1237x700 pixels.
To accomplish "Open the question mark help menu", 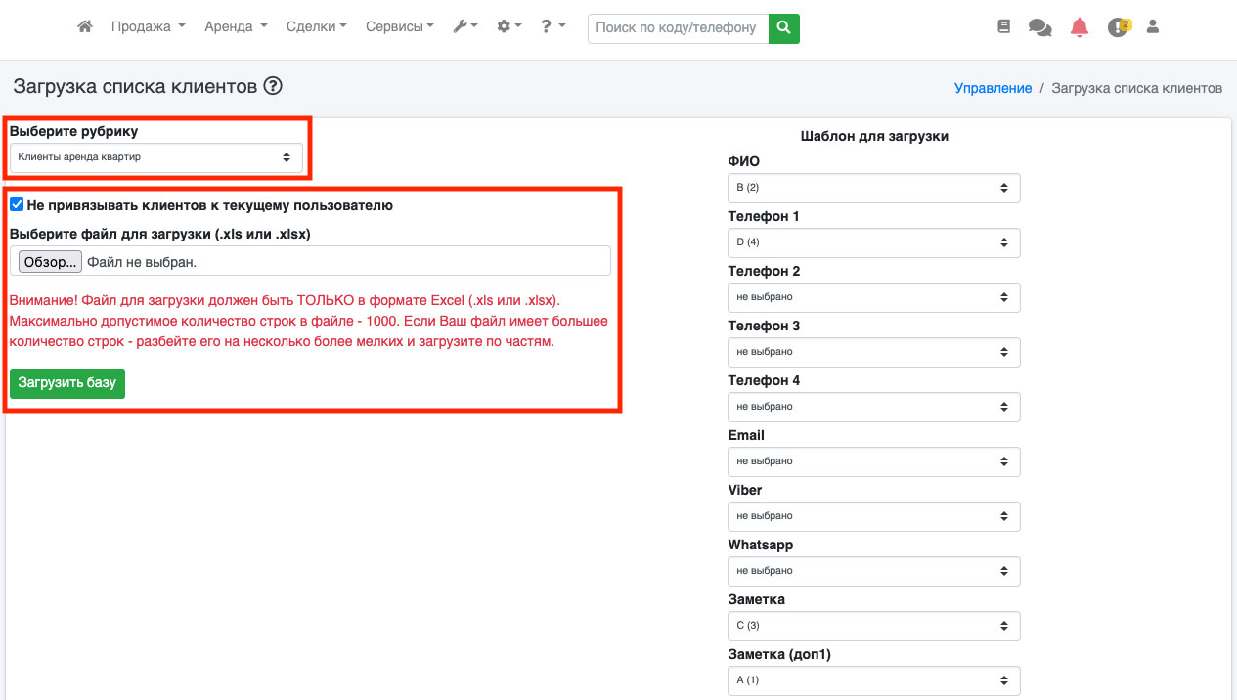I will [552, 27].
